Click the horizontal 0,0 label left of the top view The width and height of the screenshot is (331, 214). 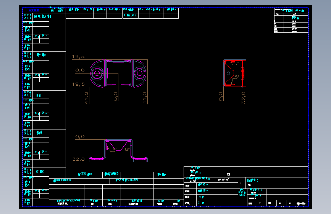point(80,70)
